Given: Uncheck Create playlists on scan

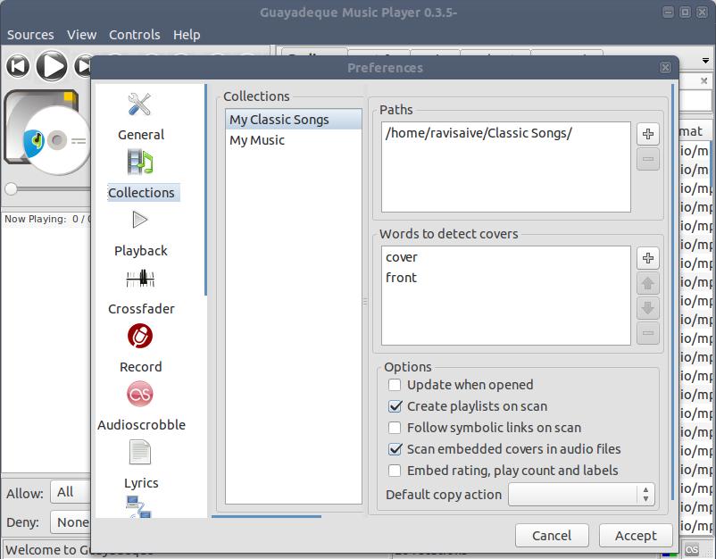Looking at the screenshot, I should [395, 406].
